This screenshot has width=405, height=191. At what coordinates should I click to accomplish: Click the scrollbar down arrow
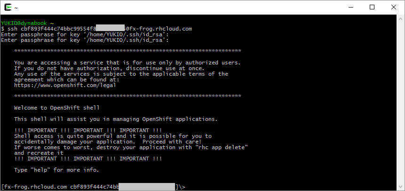[x=401, y=187]
